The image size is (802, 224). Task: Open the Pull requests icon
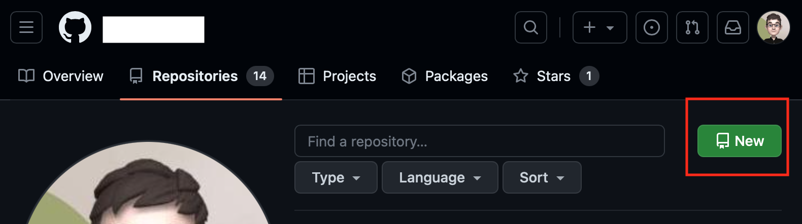692,27
